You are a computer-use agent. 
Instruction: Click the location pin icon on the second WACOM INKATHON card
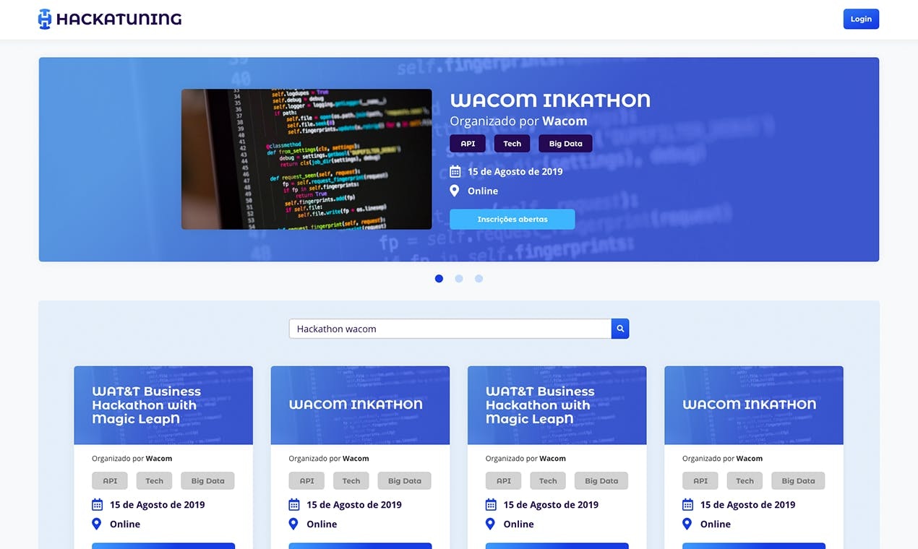pyautogui.click(x=293, y=524)
